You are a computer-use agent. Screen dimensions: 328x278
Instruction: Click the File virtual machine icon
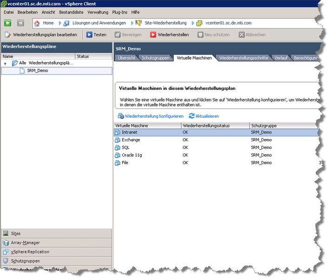click(118, 163)
